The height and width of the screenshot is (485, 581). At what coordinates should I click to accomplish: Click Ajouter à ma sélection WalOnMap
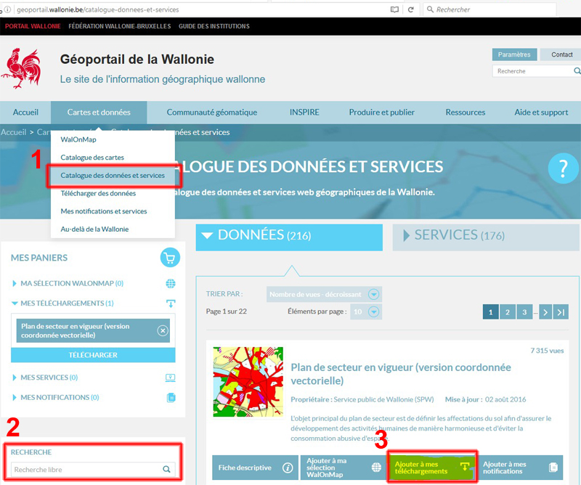344,468
